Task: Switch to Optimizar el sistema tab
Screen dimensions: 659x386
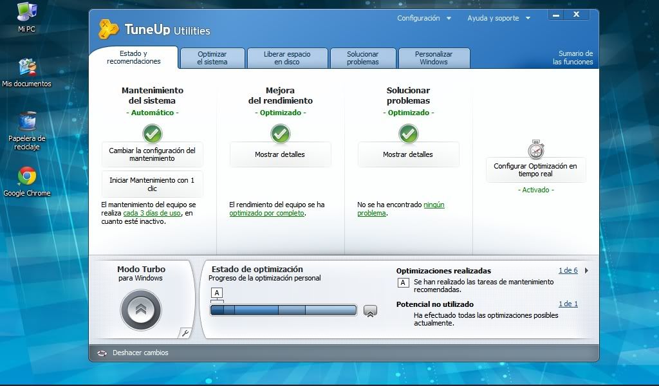Action: 212,58
